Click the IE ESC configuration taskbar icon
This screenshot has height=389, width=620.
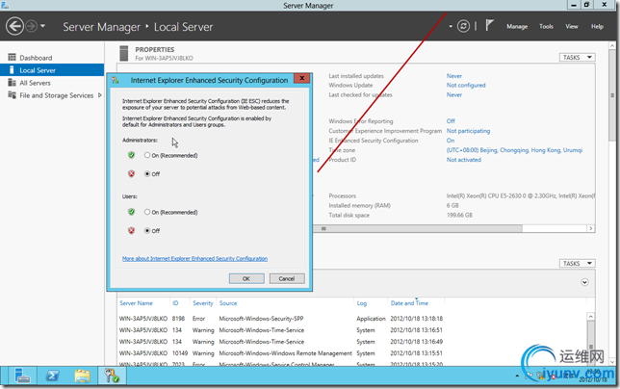[x=112, y=376]
